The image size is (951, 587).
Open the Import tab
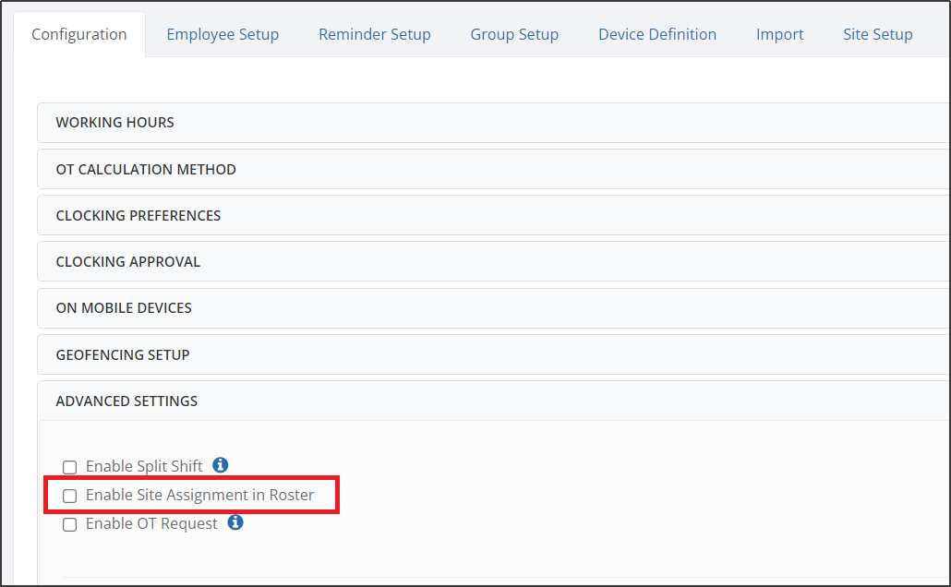click(779, 34)
